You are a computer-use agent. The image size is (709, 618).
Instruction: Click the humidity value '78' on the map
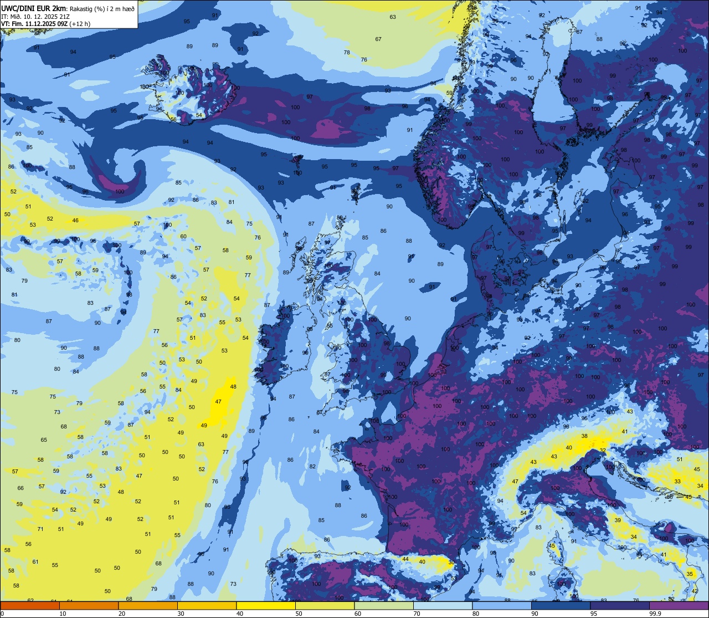[347, 52]
